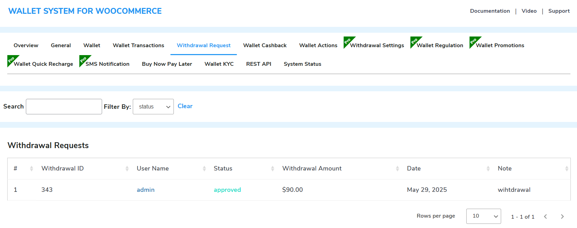The width and height of the screenshot is (577, 228).
Task: Click the Withdrawal Requests heading
Action: tap(48, 145)
